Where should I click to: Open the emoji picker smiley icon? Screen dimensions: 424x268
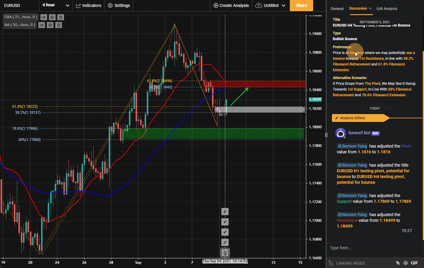(x=406, y=263)
